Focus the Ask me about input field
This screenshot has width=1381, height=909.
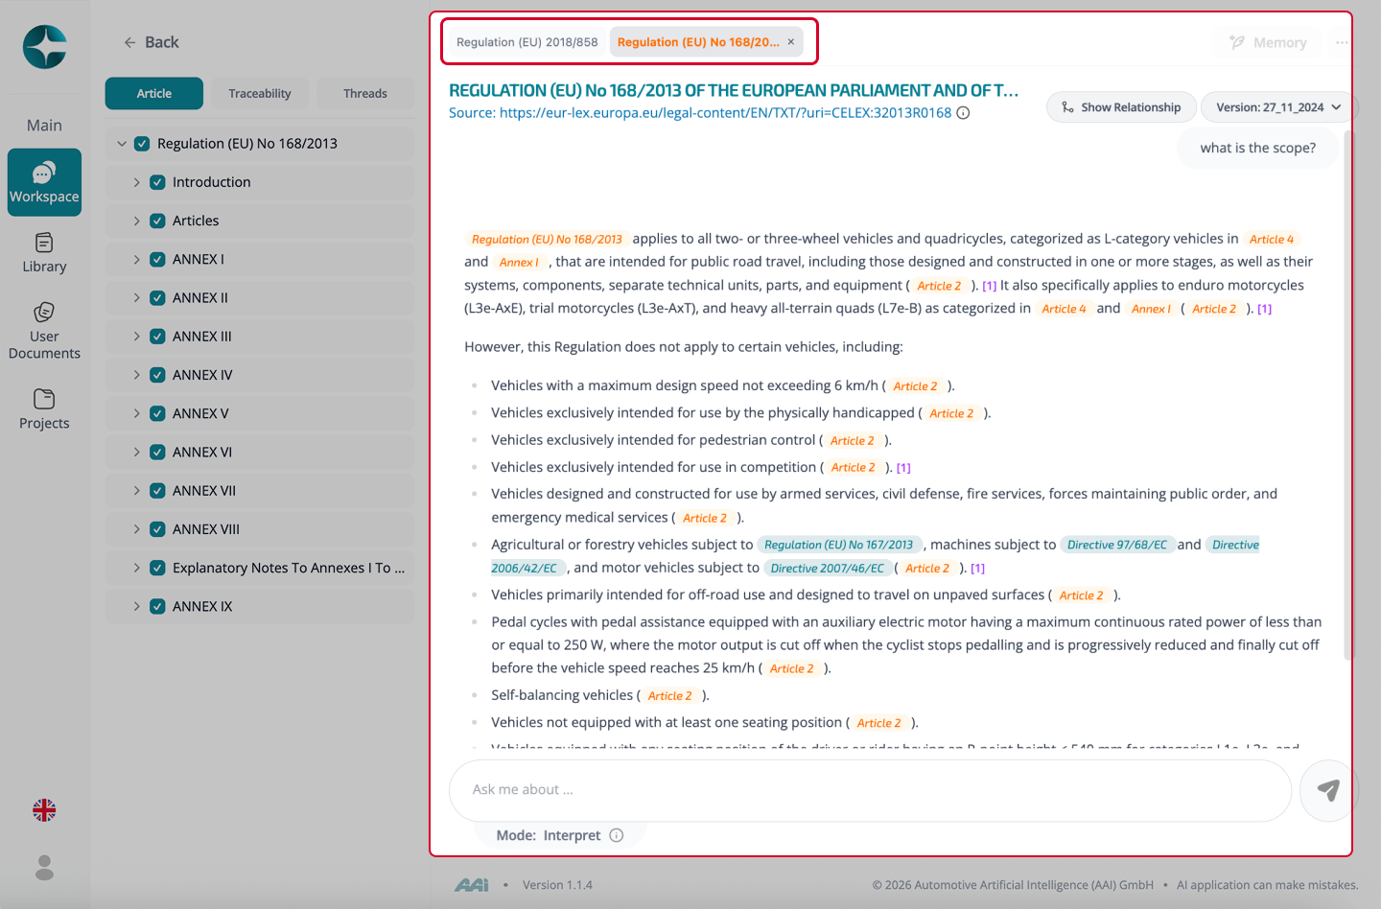click(x=870, y=790)
